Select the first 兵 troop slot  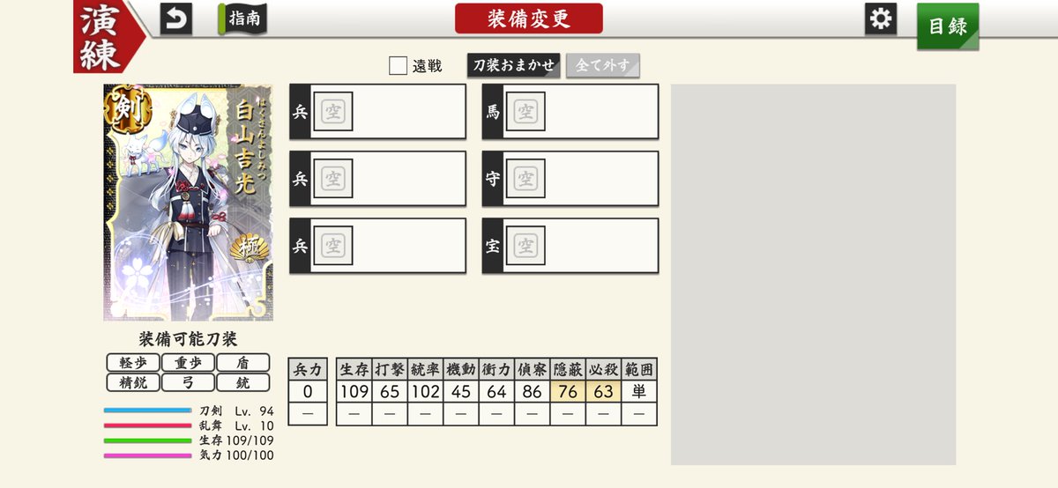377,111
